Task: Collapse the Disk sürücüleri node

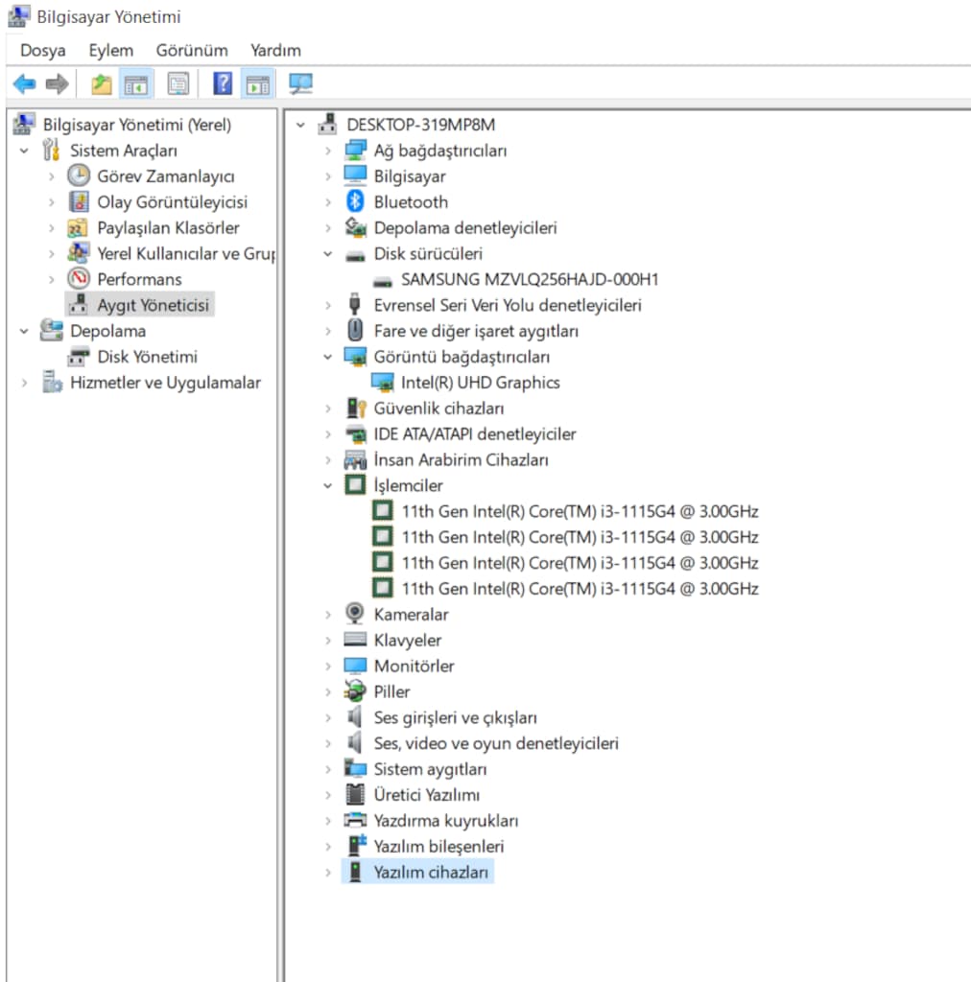Action: (327, 253)
